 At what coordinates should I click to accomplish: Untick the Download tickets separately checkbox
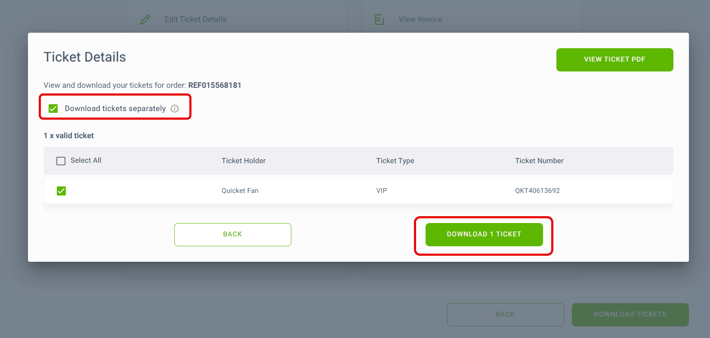point(53,109)
